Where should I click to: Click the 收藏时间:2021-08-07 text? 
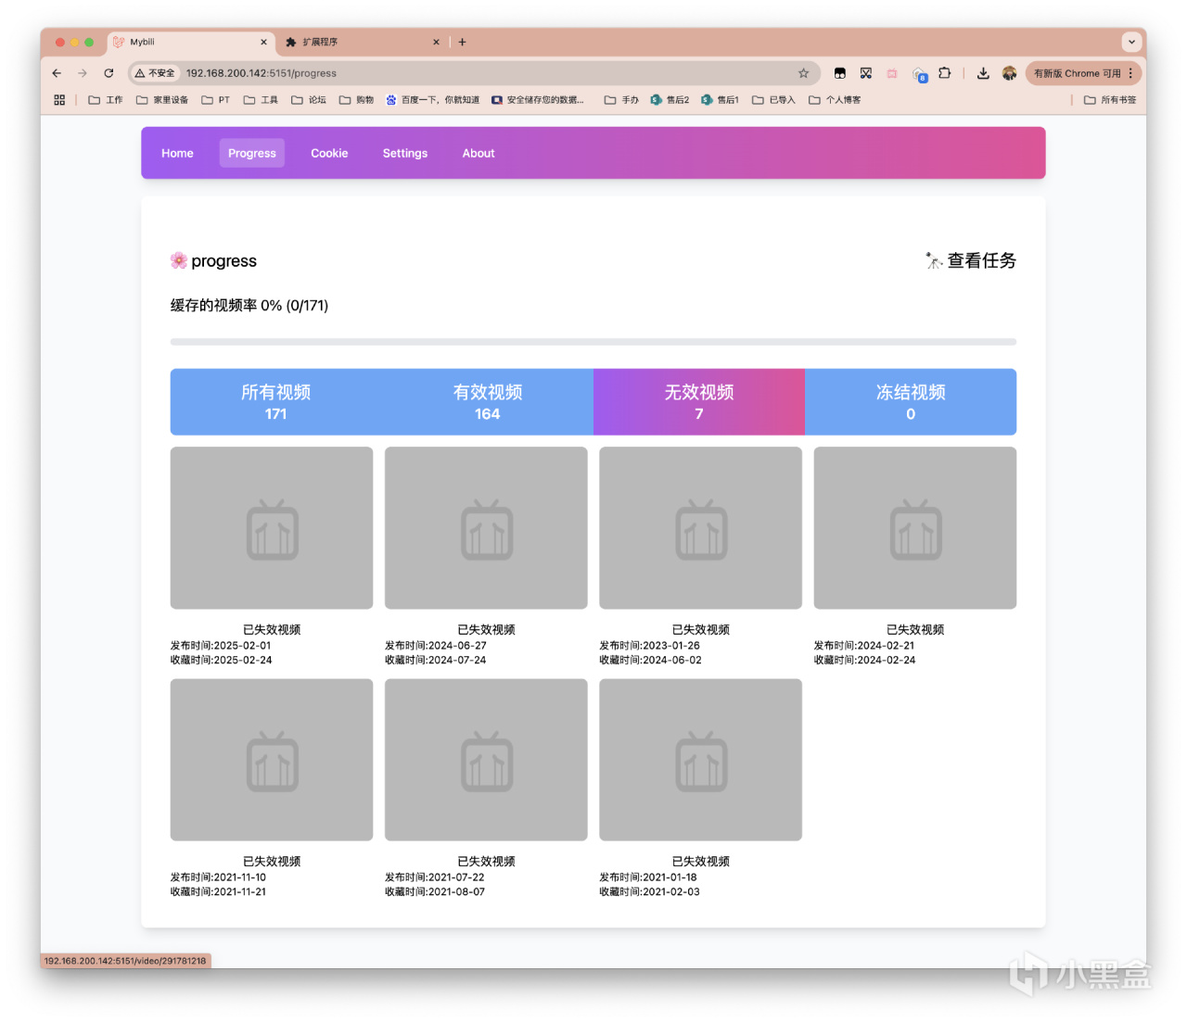435,892
